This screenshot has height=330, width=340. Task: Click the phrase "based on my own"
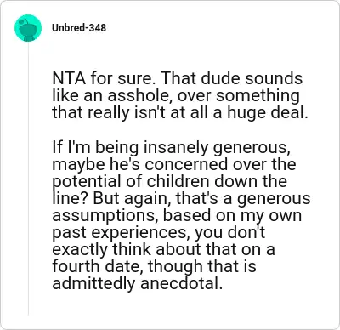(x=232, y=215)
